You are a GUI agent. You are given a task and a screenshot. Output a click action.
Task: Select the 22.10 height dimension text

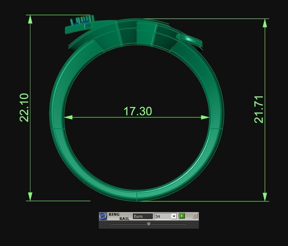pyautogui.click(x=24, y=108)
